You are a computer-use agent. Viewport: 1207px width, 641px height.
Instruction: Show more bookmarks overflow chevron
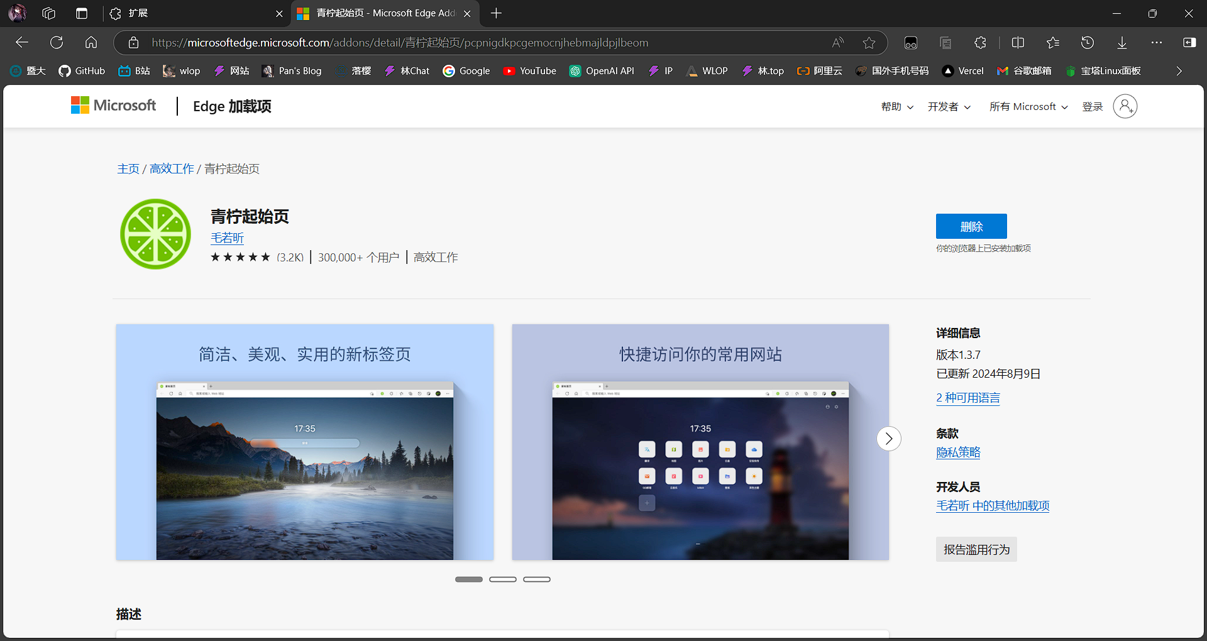(x=1179, y=71)
